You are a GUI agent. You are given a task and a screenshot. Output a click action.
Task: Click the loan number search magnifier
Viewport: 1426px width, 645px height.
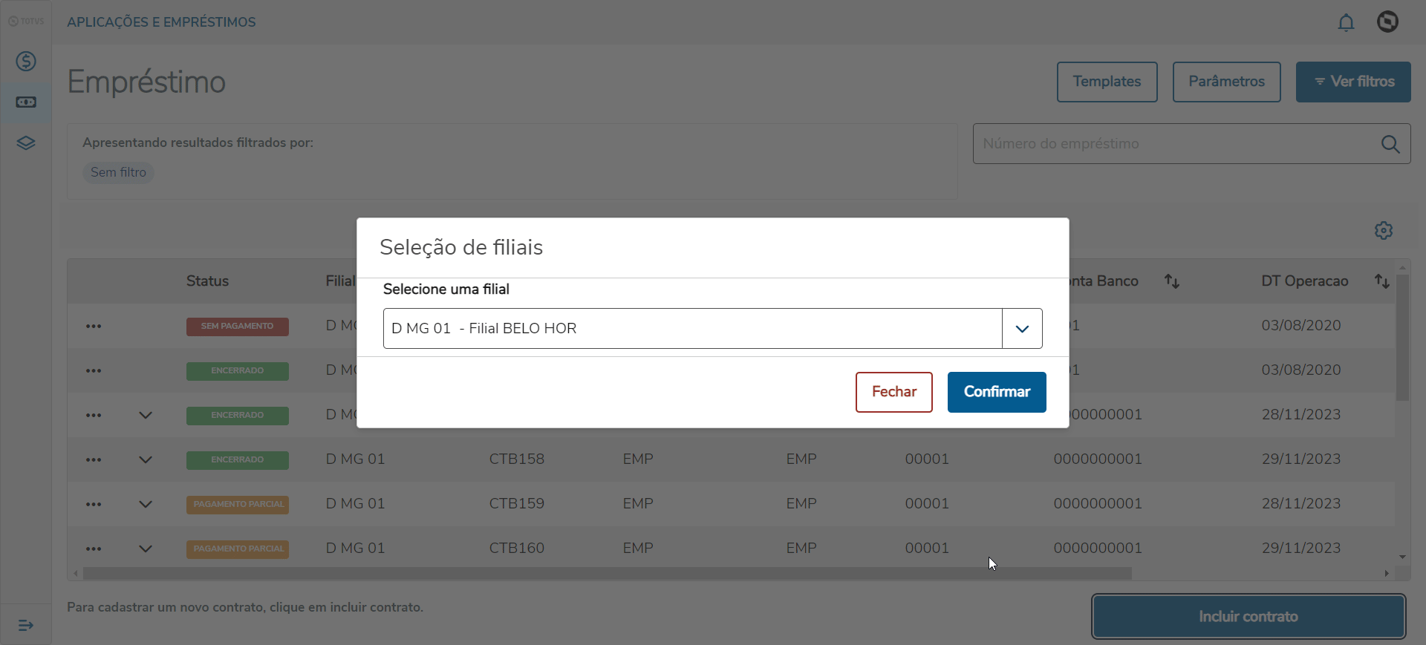(x=1390, y=144)
